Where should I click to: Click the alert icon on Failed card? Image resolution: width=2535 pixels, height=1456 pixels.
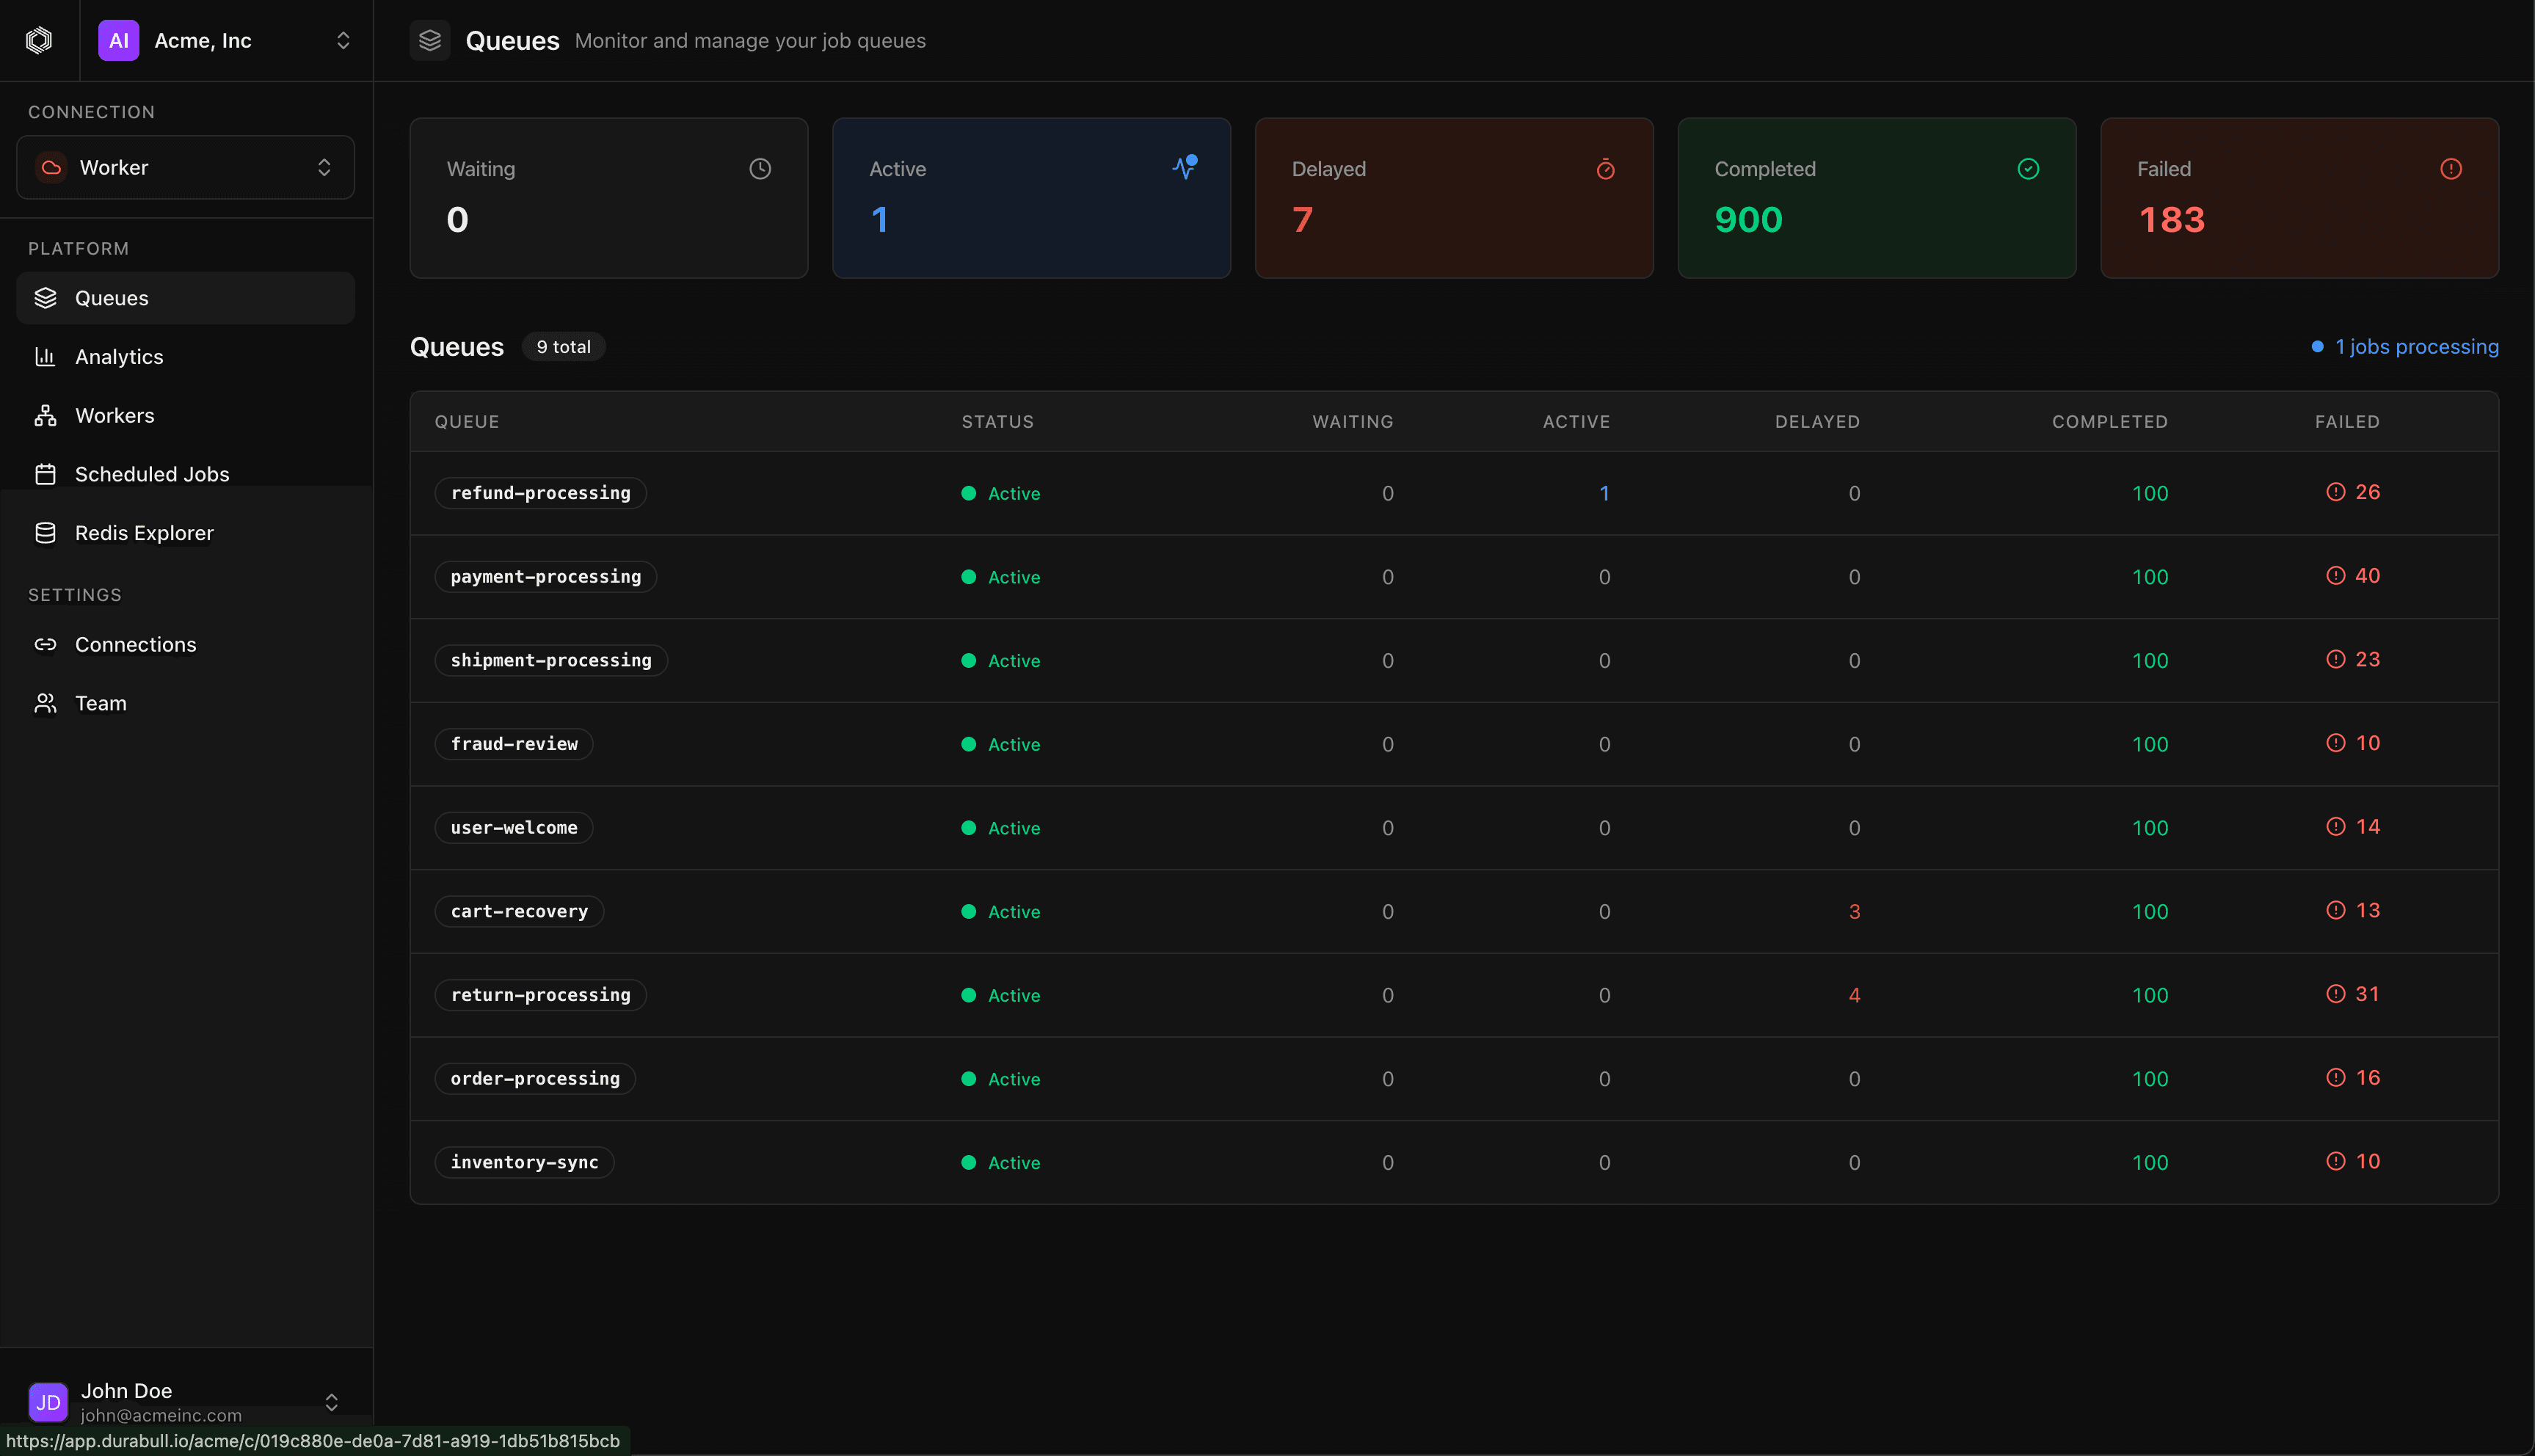pos(2450,168)
